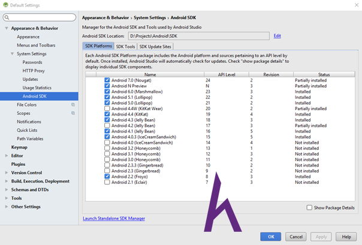Toggle Android 5.1 (Lollipop) checkbox
362x245 pixels.
[107, 97]
